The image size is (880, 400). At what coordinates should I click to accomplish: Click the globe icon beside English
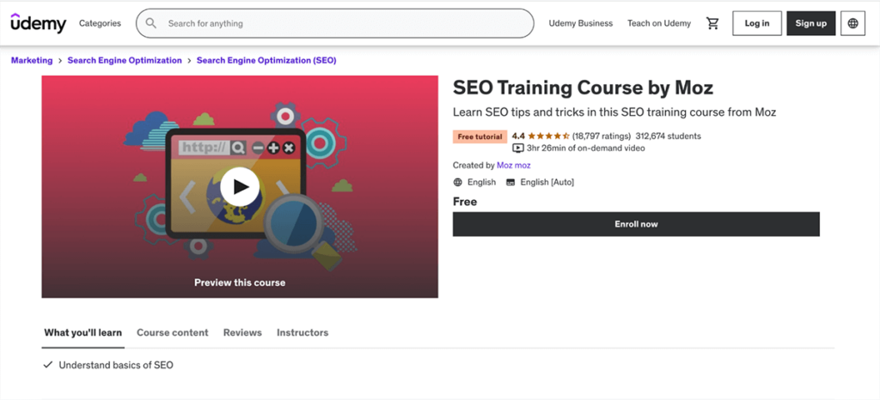(x=458, y=182)
